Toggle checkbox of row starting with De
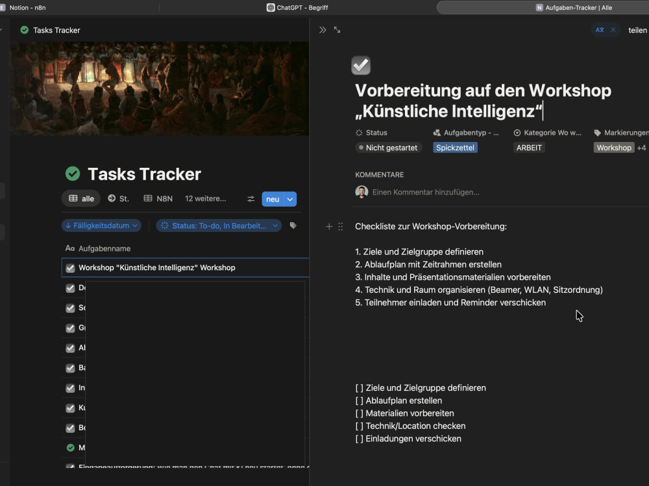The height and width of the screenshot is (486, 649). point(70,288)
